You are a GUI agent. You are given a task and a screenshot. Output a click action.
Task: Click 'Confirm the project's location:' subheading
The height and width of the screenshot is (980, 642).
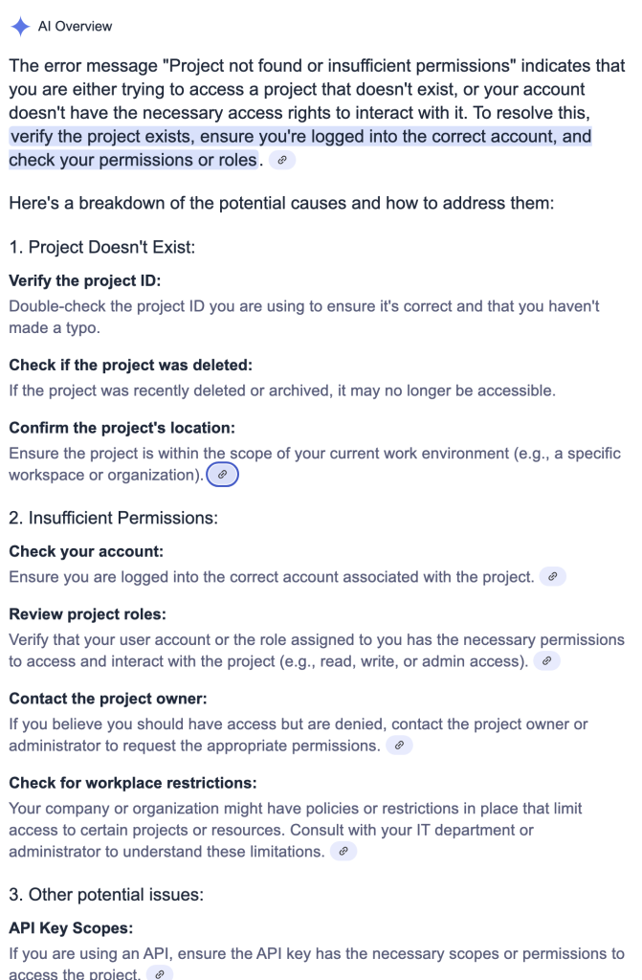[122, 428]
